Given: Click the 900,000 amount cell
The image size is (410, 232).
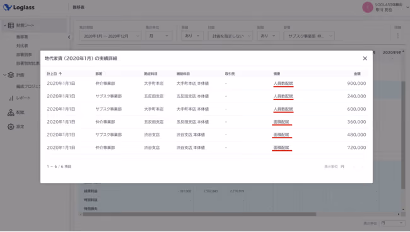Looking at the screenshot, I should [356, 84].
